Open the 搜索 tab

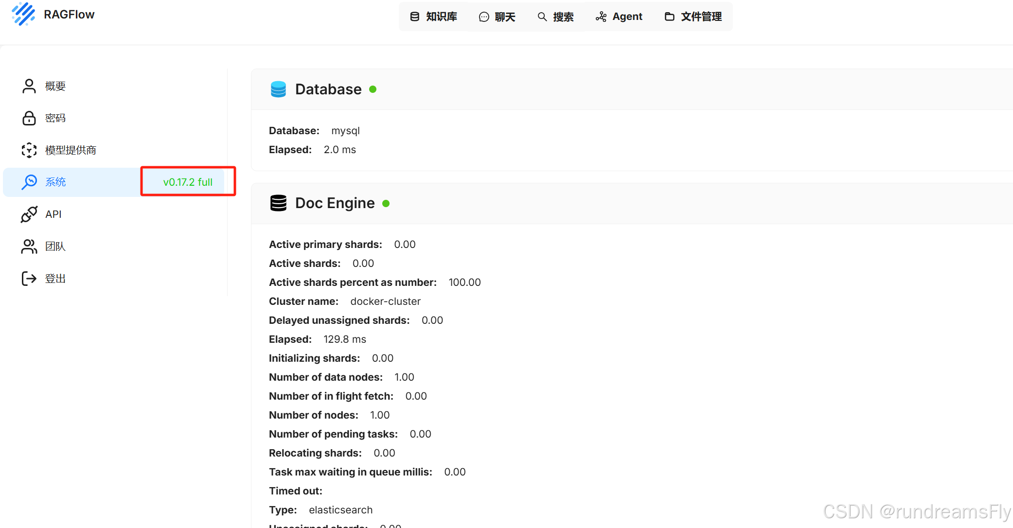pos(555,17)
